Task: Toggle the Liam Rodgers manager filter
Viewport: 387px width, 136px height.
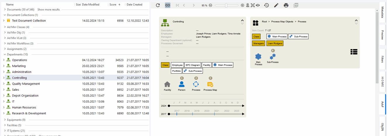Action: coord(275,43)
